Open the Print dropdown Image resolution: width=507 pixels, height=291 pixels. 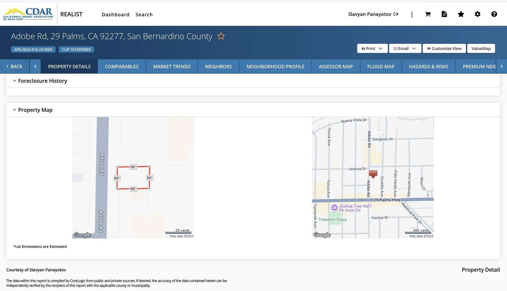coord(372,48)
